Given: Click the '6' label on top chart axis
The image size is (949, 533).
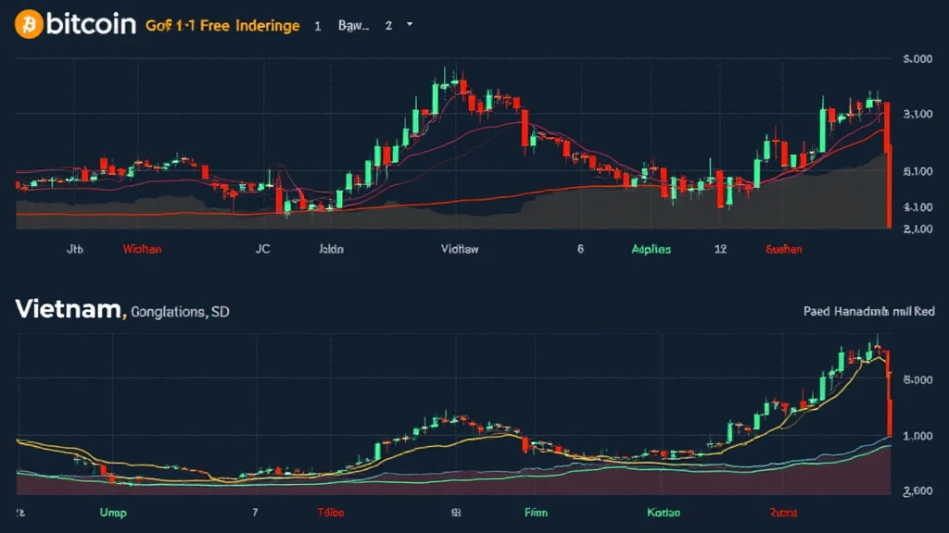Looking at the screenshot, I should click(580, 249).
